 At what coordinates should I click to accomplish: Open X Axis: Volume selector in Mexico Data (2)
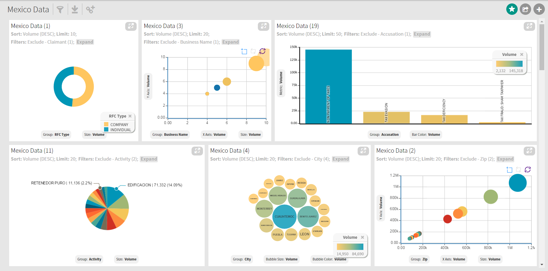[454, 259]
